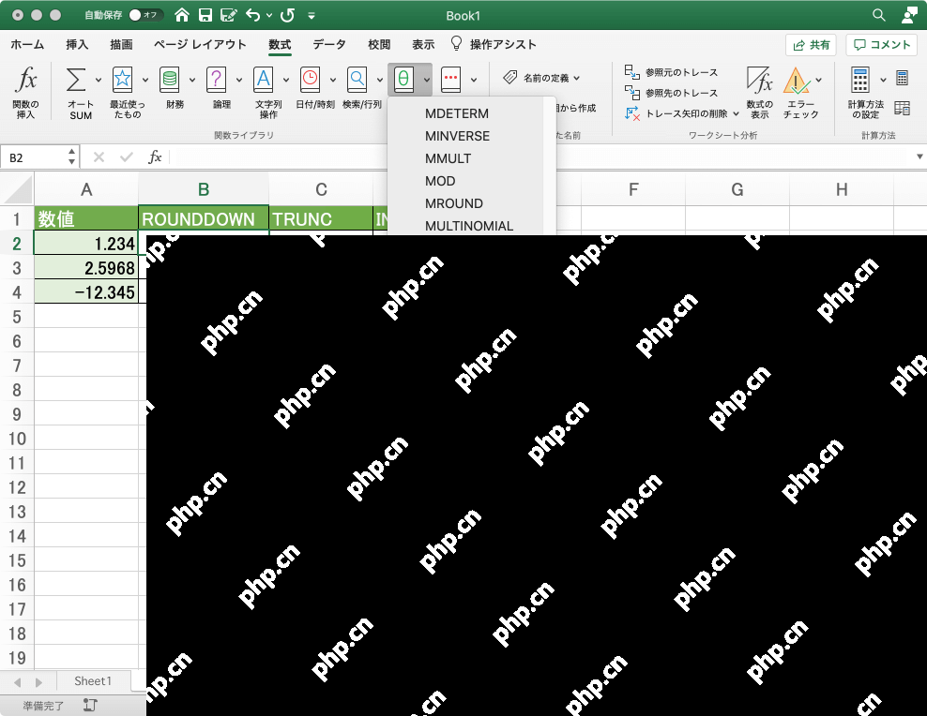Click the Comments (コメント) button
The width and height of the screenshot is (927, 716).
(x=881, y=45)
